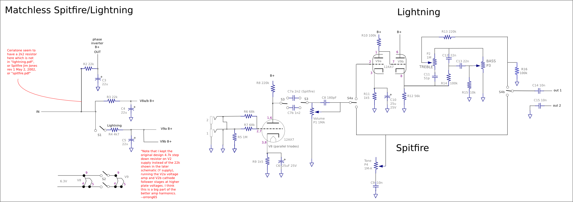Click the R2 22k resistor label
The image size is (573, 202).
pyautogui.click(x=88, y=64)
